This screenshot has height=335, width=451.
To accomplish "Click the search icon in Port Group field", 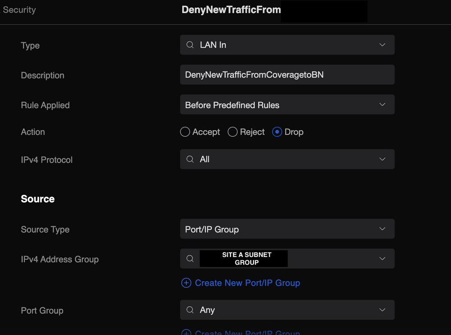I will 190,310.
